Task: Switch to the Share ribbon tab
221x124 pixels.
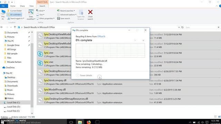Action: 22,6
